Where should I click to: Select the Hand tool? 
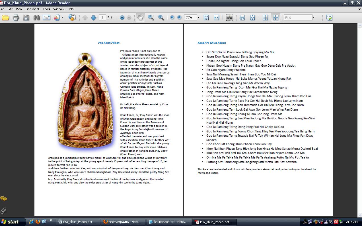140,18
